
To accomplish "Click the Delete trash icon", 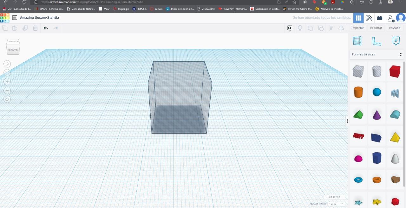I will click(35, 28).
